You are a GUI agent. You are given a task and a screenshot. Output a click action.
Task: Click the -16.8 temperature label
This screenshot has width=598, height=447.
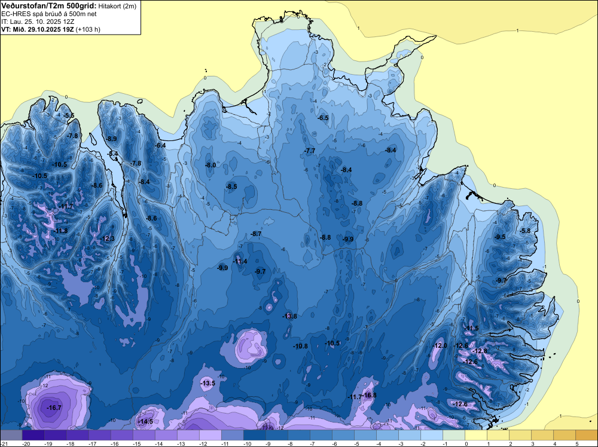(369, 395)
